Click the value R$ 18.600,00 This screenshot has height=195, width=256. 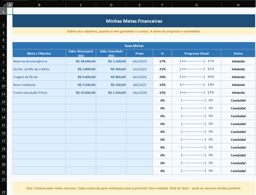pyautogui.click(x=81, y=61)
